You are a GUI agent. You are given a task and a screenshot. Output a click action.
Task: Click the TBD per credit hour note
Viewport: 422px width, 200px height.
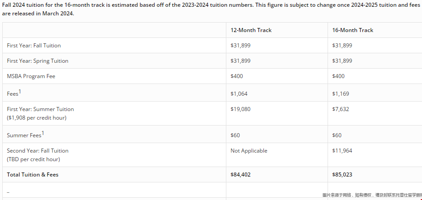33,159
